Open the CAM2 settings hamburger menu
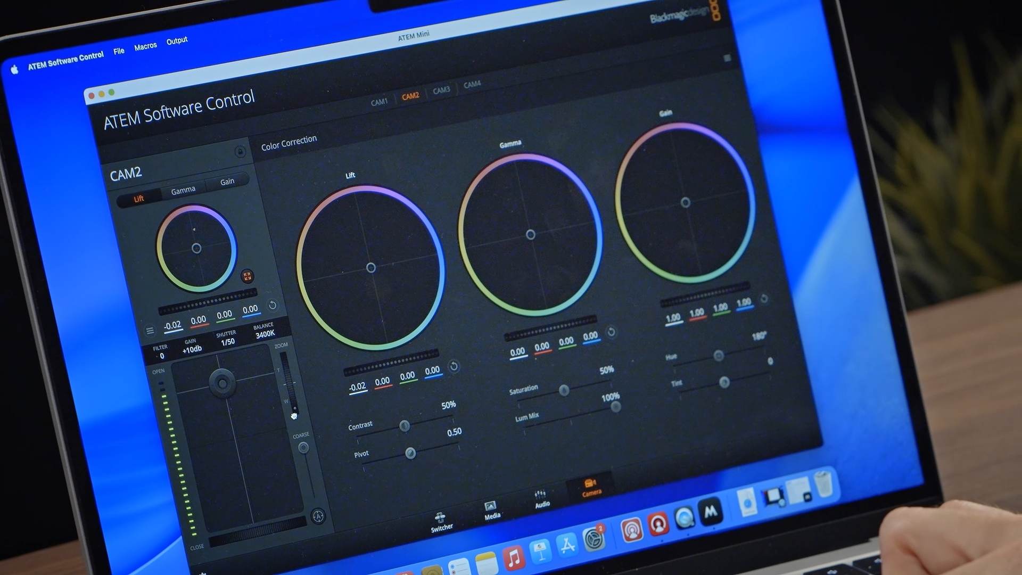 pos(150,331)
